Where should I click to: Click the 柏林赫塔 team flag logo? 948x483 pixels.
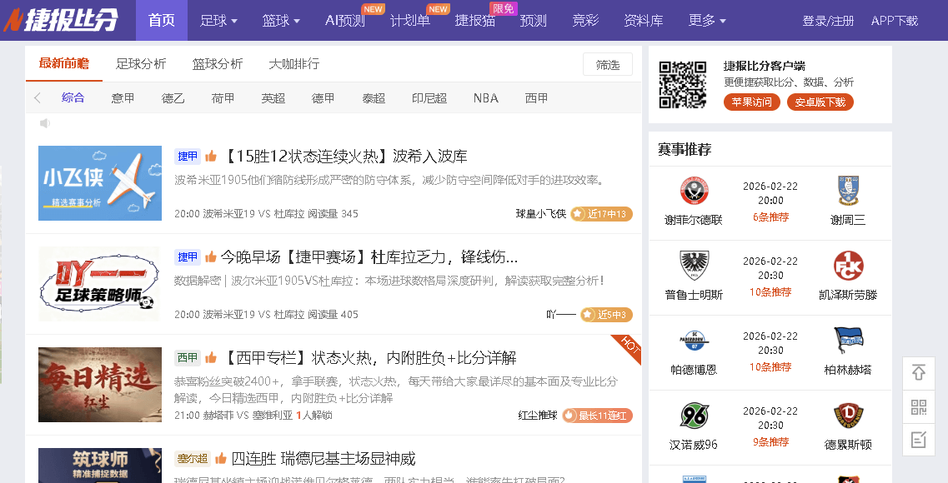click(x=848, y=341)
